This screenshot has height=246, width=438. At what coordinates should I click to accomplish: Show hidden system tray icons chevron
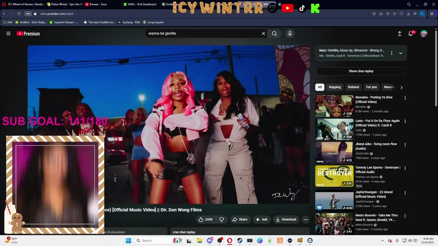tap(383, 241)
